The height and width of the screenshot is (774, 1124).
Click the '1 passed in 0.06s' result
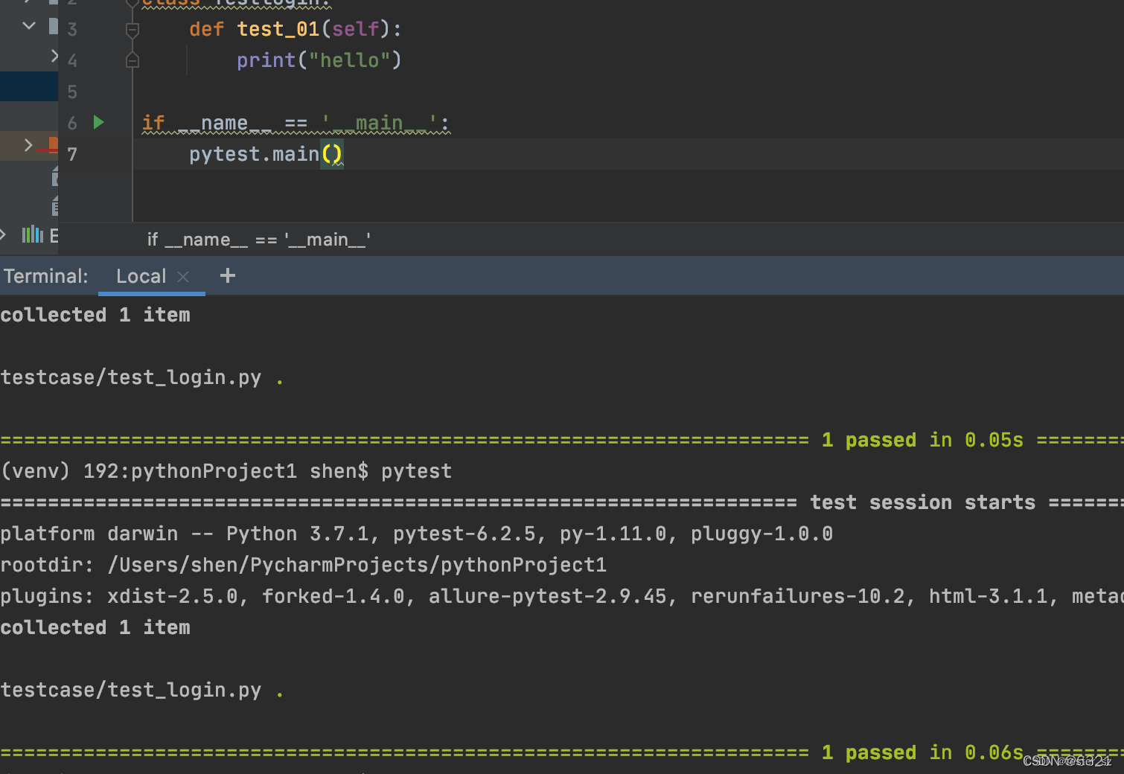pos(922,752)
